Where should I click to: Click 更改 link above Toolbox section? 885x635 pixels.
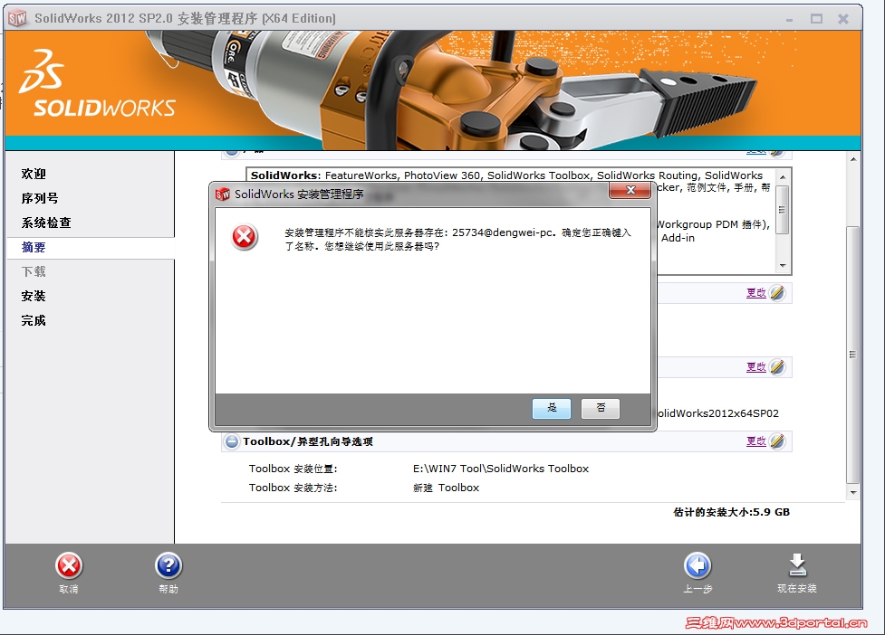pyautogui.click(x=755, y=367)
